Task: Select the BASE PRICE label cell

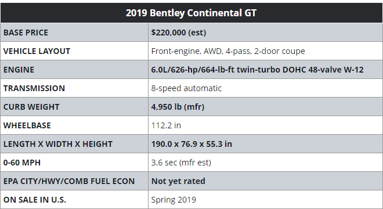Action: tap(74, 33)
